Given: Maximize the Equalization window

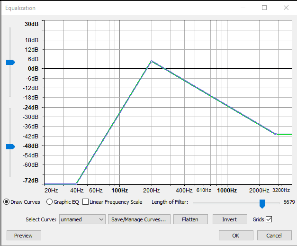Looking at the screenshot, I should (264, 8).
